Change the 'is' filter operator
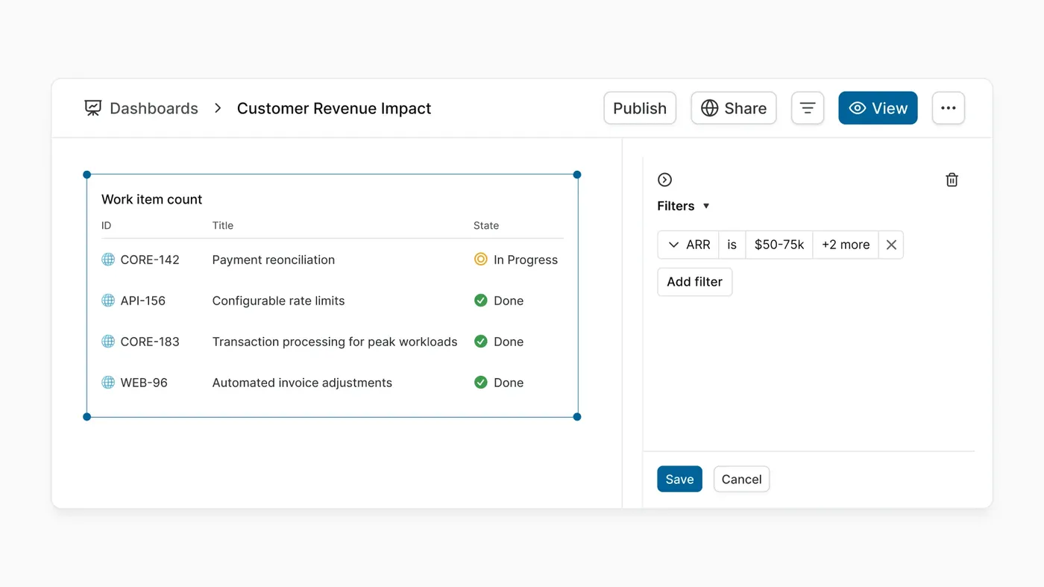This screenshot has height=587, width=1044. pyautogui.click(x=732, y=245)
